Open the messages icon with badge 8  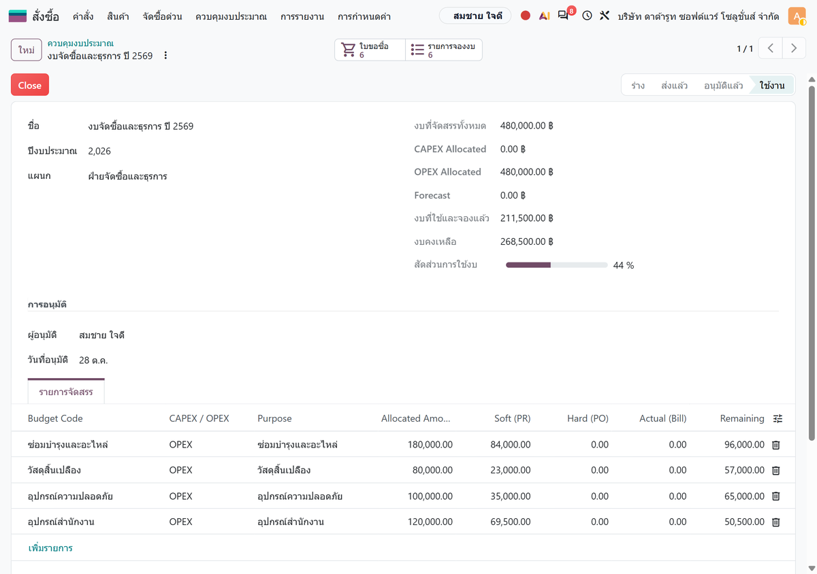pos(564,15)
